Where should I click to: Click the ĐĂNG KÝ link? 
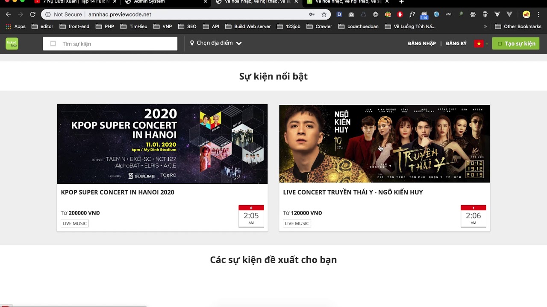[x=456, y=43]
